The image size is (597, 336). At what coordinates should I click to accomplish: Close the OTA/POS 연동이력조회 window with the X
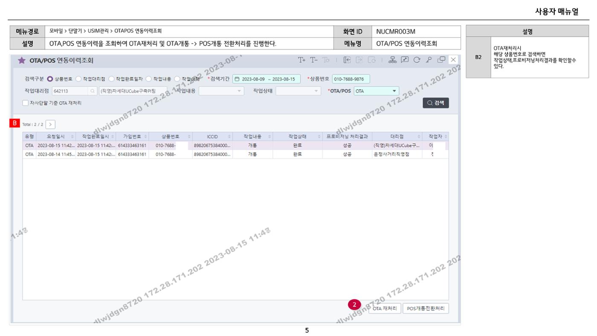click(453, 60)
